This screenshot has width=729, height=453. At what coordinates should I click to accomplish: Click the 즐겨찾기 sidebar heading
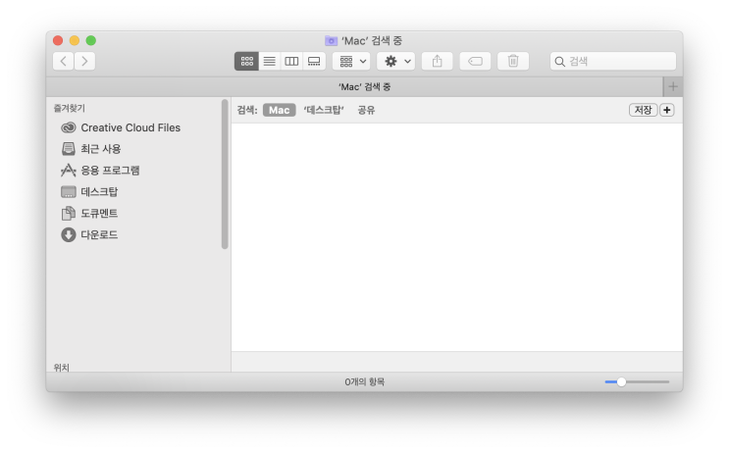(70, 108)
